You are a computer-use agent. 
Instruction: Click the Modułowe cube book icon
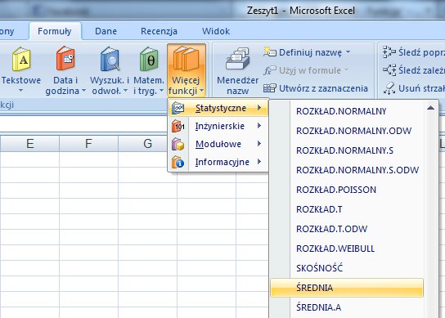tap(178, 144)
